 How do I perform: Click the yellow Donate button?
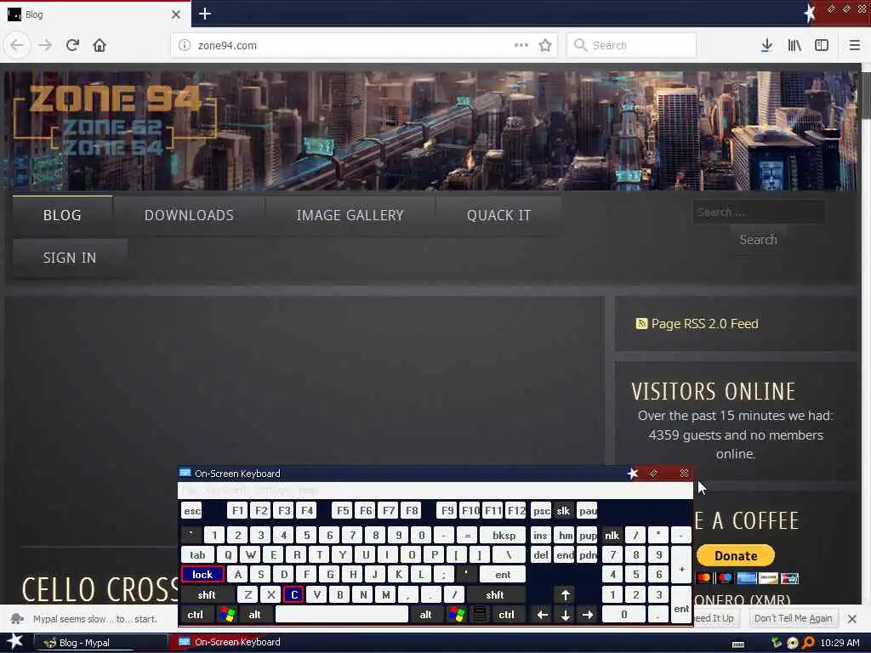point(736,555)
